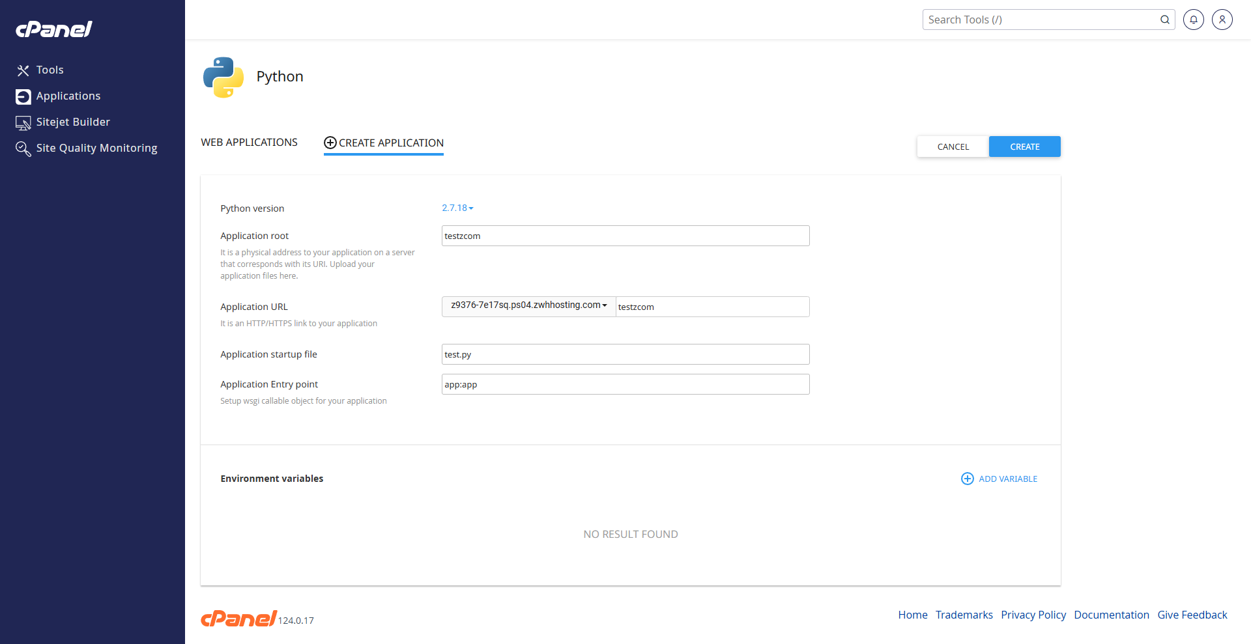Viewport: 1251px width, 644px height.
Task: Expand the domain selector z9376-7e17sq.ps04.zwhhosting.com
Action: pos(529,305)
